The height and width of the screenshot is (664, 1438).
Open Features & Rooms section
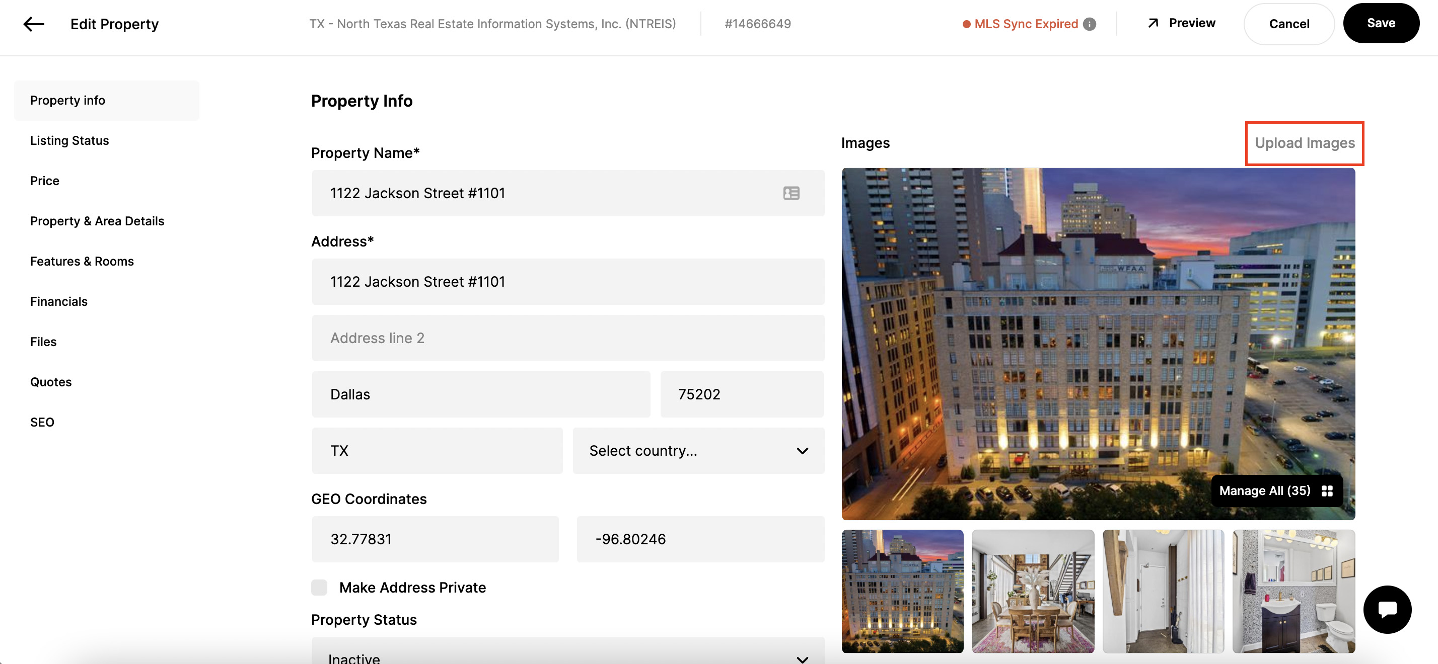pos(82,262)
